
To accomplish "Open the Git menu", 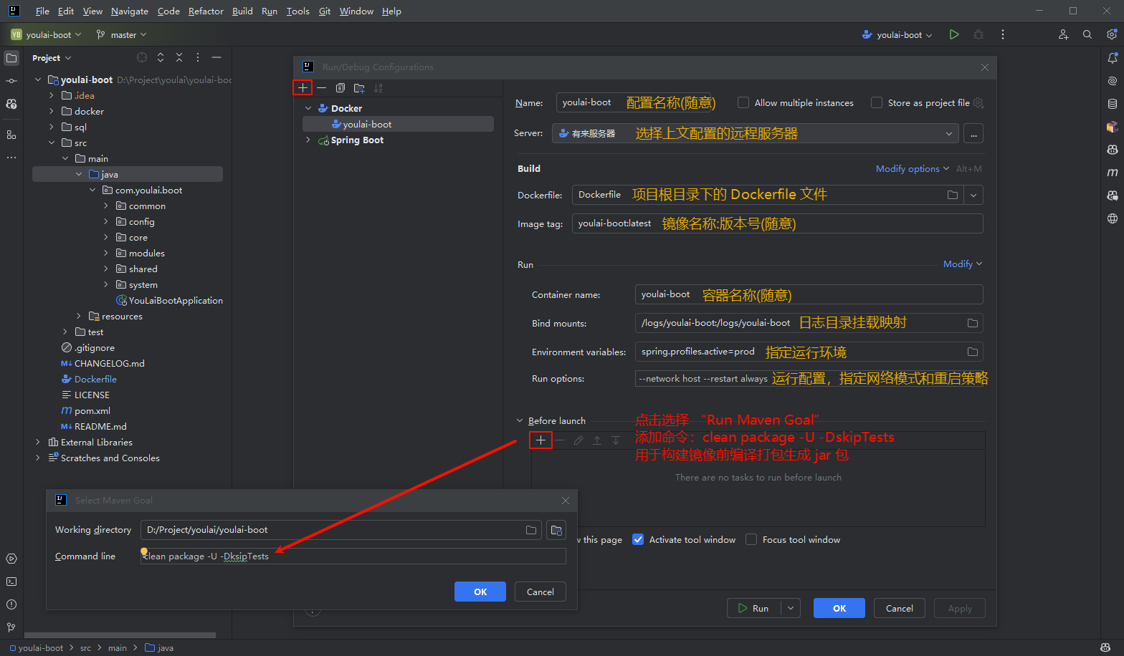I will (325, 11).
